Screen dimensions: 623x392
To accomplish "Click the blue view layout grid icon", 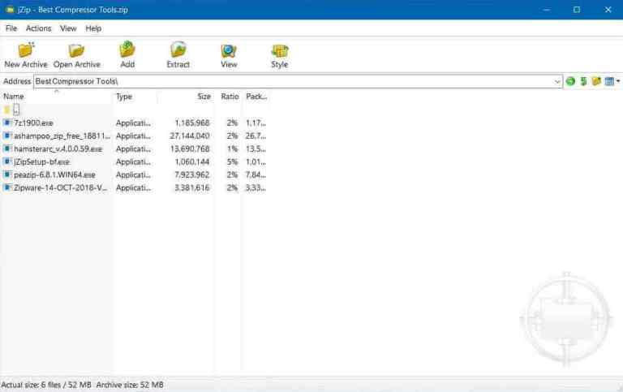I will click(x=608, y=81).
